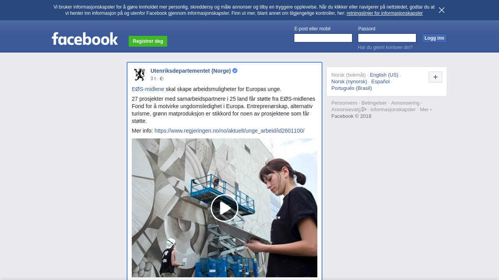This screenshot has width=499, height=280.
Task: Open the Informasjonskapsler footer link
Action: 393,110
